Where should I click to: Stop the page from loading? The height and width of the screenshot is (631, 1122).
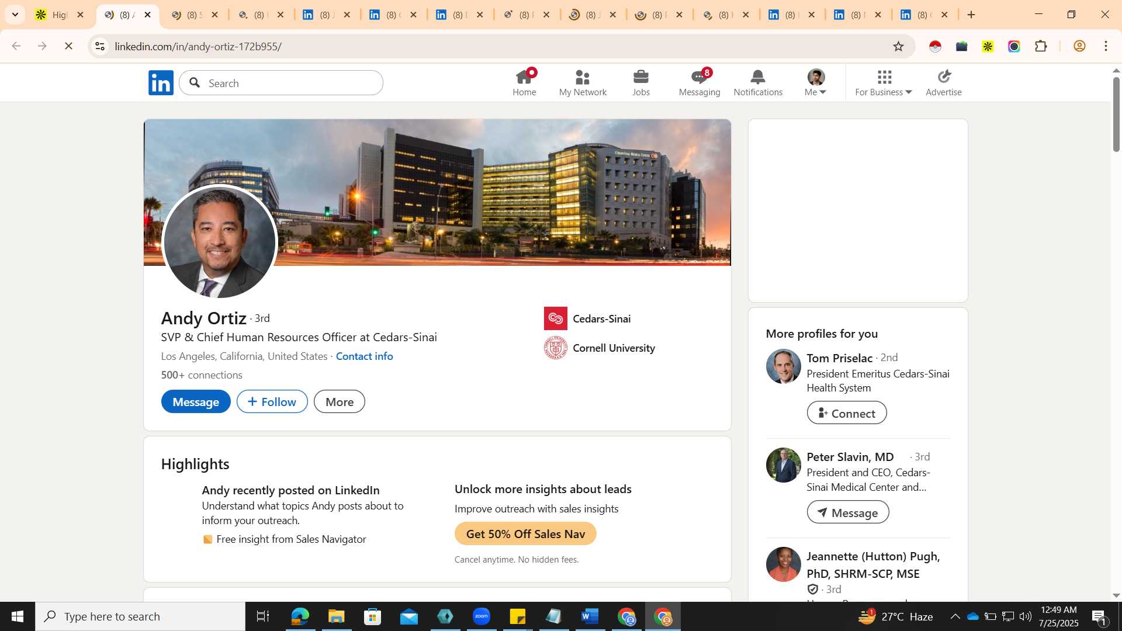[x=68, y=46]
